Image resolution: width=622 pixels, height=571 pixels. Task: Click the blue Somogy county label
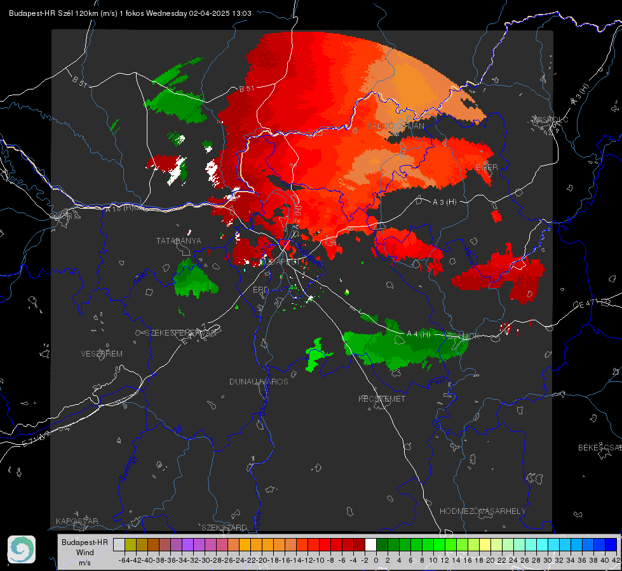[x=127, y=468]
